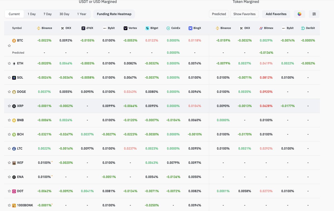Click the Token Margined OKX column header
The height and width of the screenshot is (211, 334).
245,28
